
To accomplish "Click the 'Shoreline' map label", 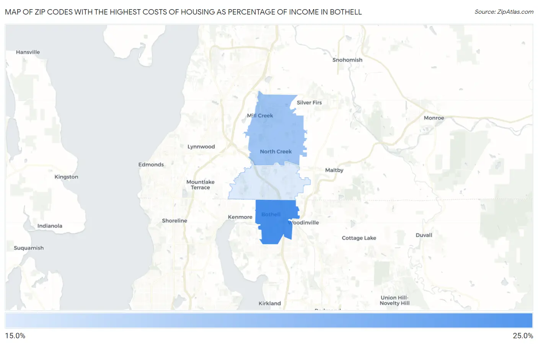I will pyautogui.click(x=174, y=221).
